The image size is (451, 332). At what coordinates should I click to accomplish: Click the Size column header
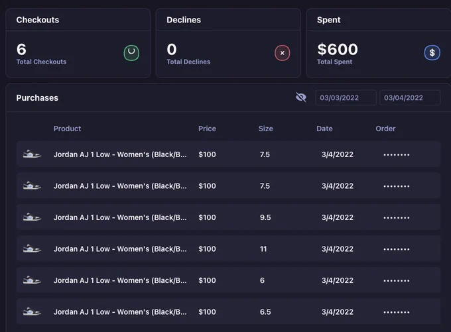[x=266, y=129]
